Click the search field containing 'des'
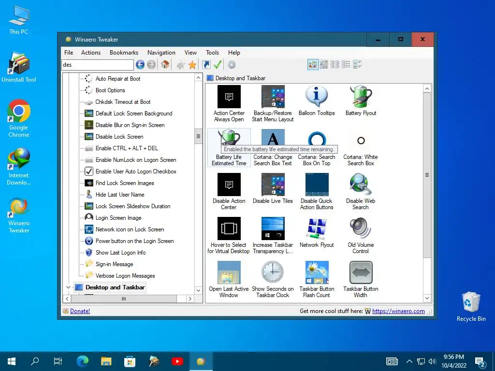The width and height of the screenshot is (495, 371). pyautogui.click(x=98, y=65)
